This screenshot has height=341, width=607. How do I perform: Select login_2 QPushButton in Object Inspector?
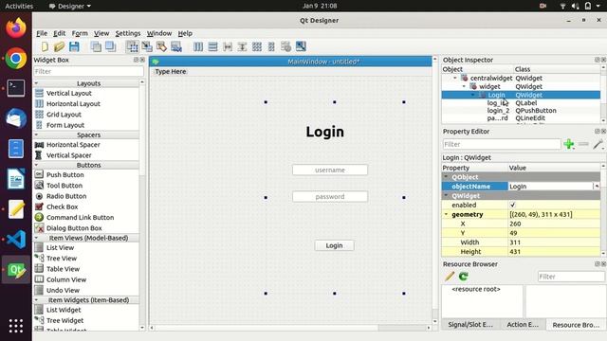coord(521,110)
